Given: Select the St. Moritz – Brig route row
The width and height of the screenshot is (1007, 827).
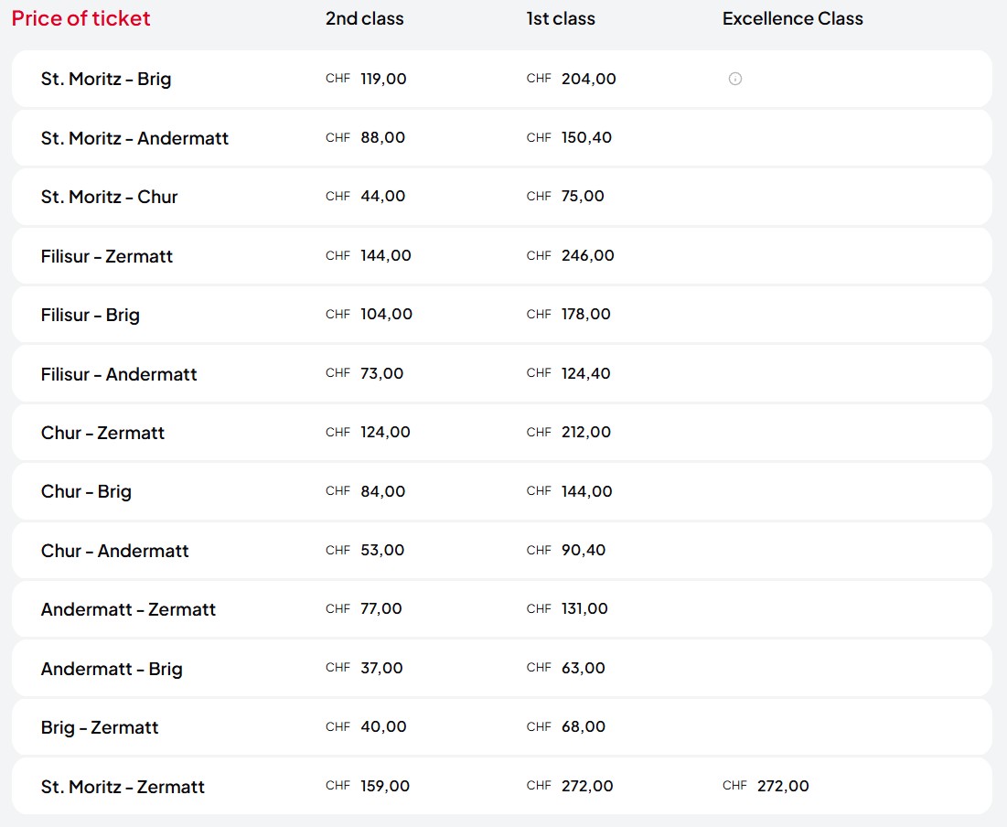Looking at the screenshot, I should (x=501, y=79).
